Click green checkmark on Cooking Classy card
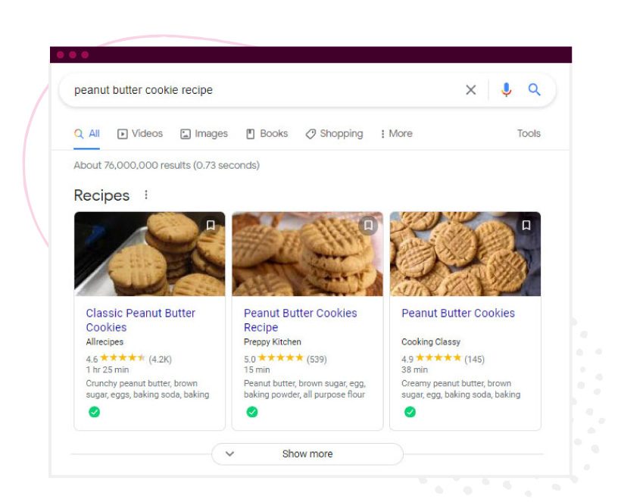 (410, 412)
